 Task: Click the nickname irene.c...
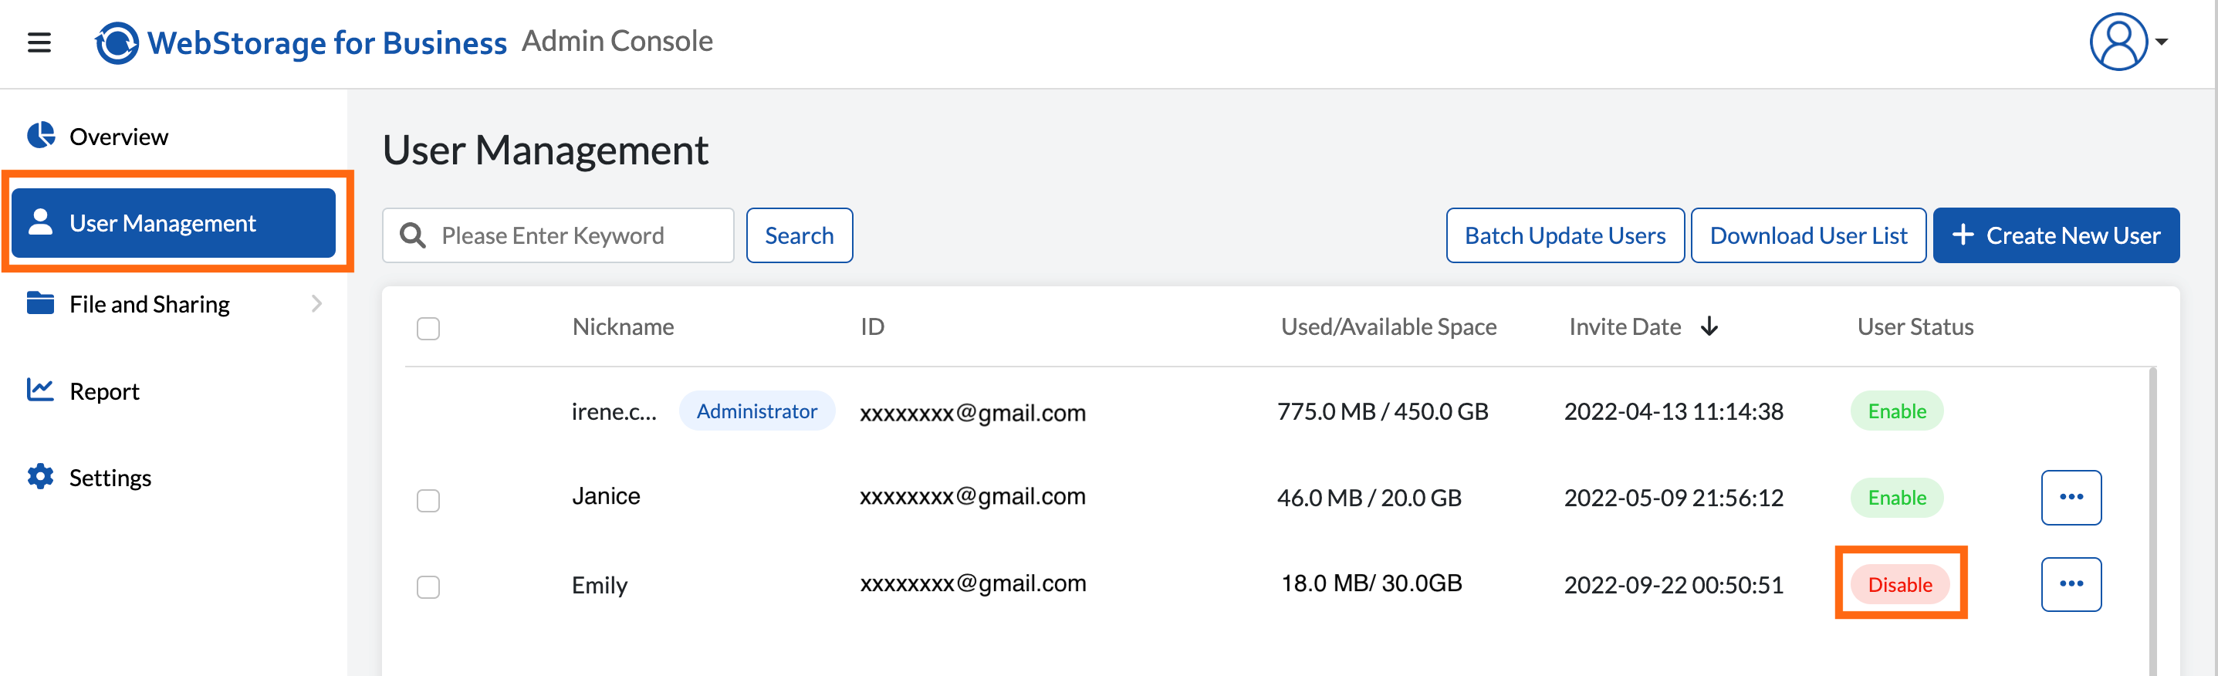pyautogui.click(x=614, y=411)
